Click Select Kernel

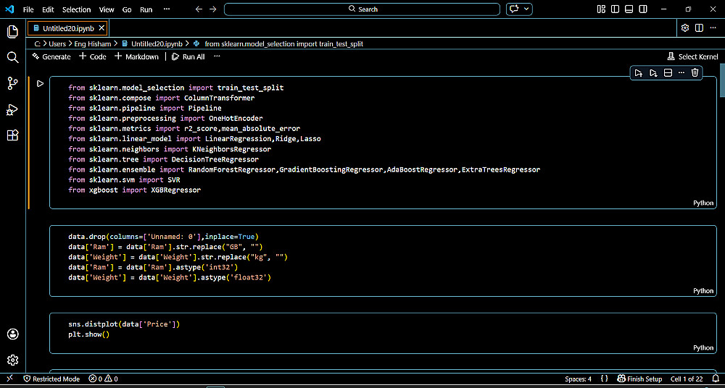click(692, 56)
